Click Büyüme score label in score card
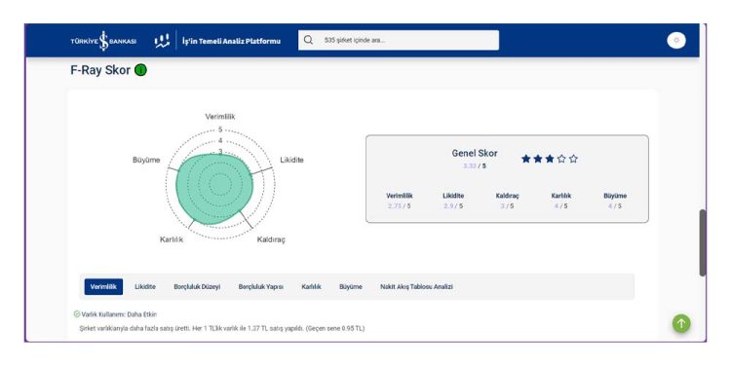Image resolution: width=731 pixels, height=365 pixels. click(615, 196)
